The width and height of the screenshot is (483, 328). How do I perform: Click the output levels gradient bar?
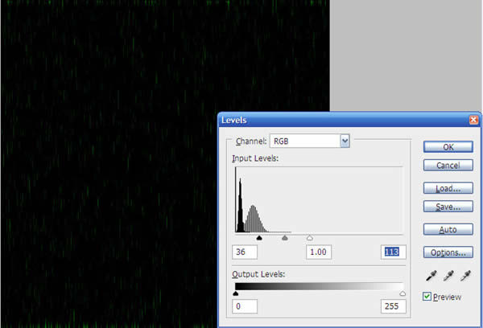pos(319,286)
